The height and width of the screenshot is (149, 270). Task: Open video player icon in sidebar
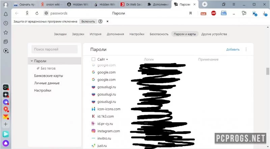pos(6,51)
